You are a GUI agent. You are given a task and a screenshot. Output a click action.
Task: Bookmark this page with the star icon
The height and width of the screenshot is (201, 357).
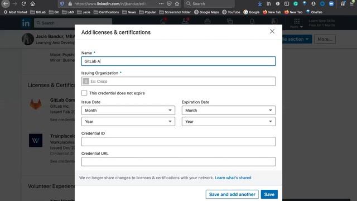click(x=177, y=4)
